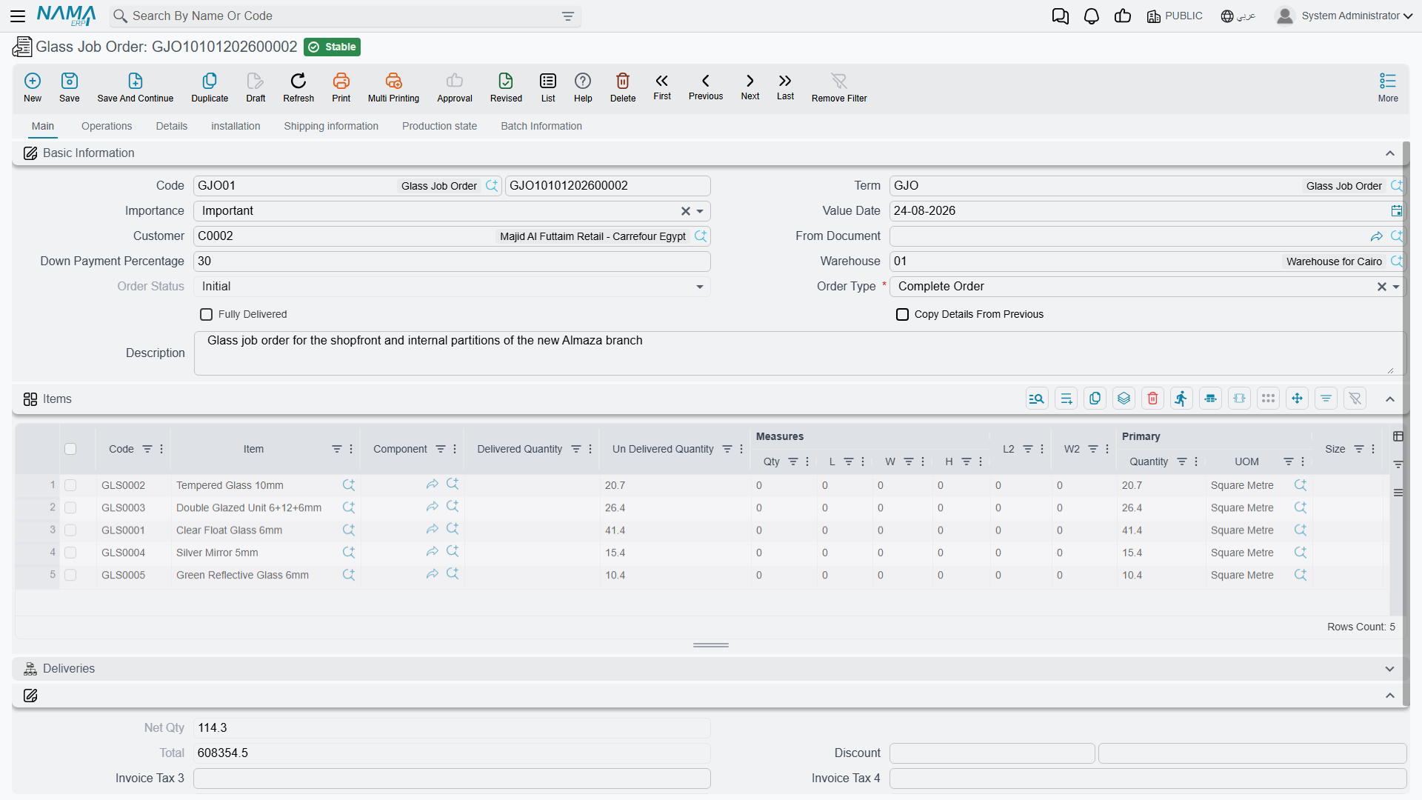Screen dimensions: 1422x800
Task: Click Remove Filter icon
Action: tap(839, 87)
